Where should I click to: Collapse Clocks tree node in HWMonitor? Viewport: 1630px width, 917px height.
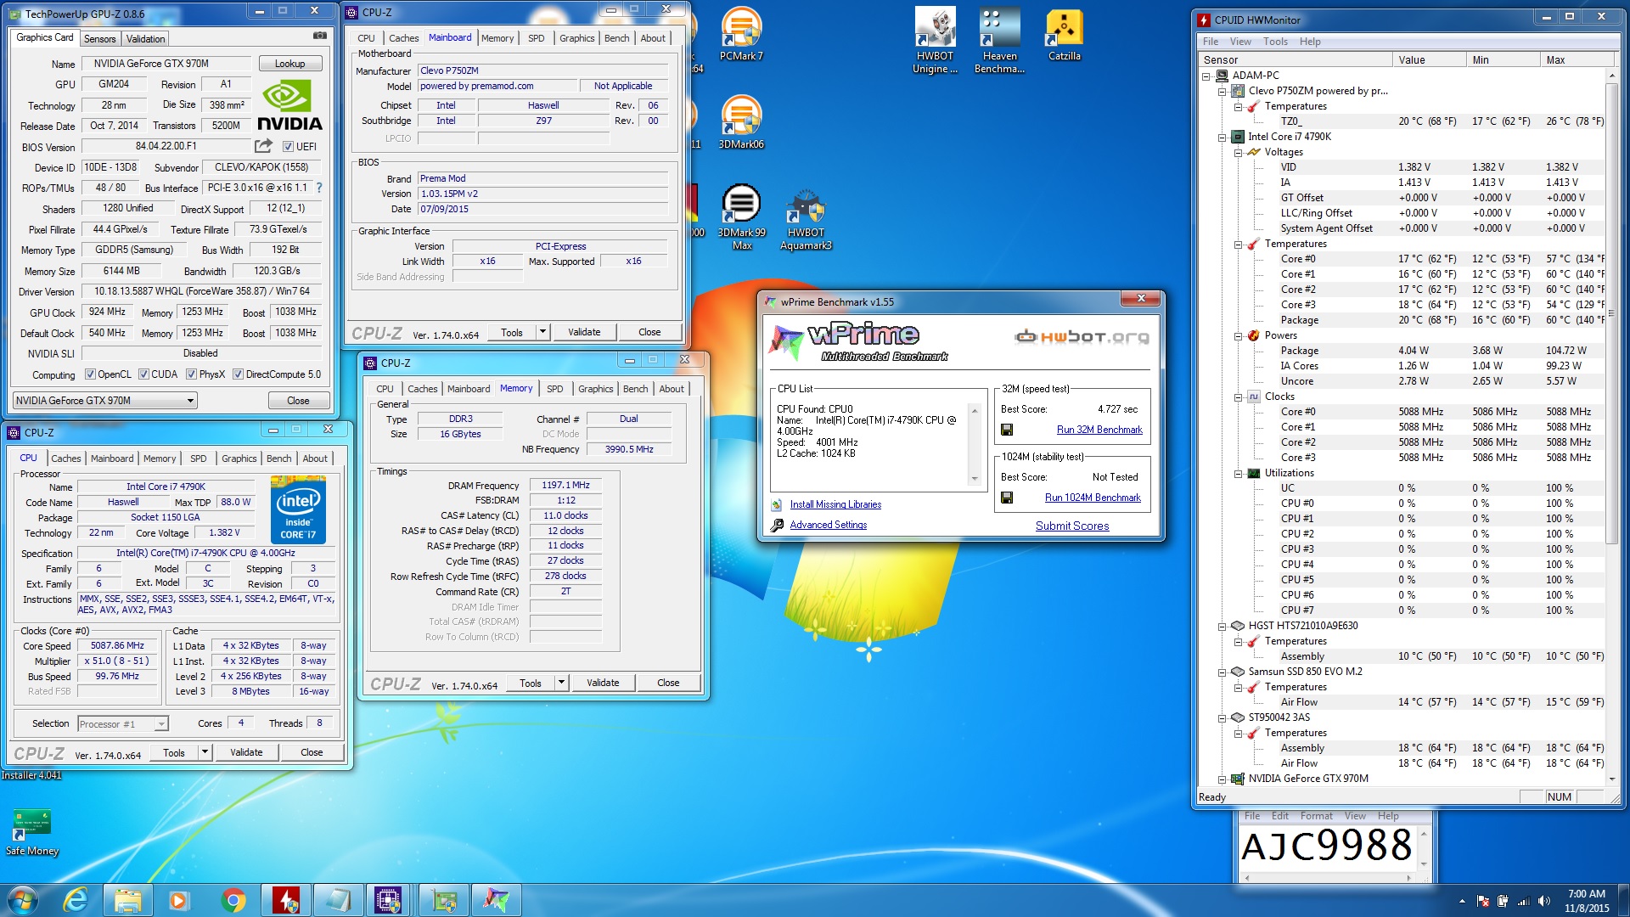[x=1239, y=397]
